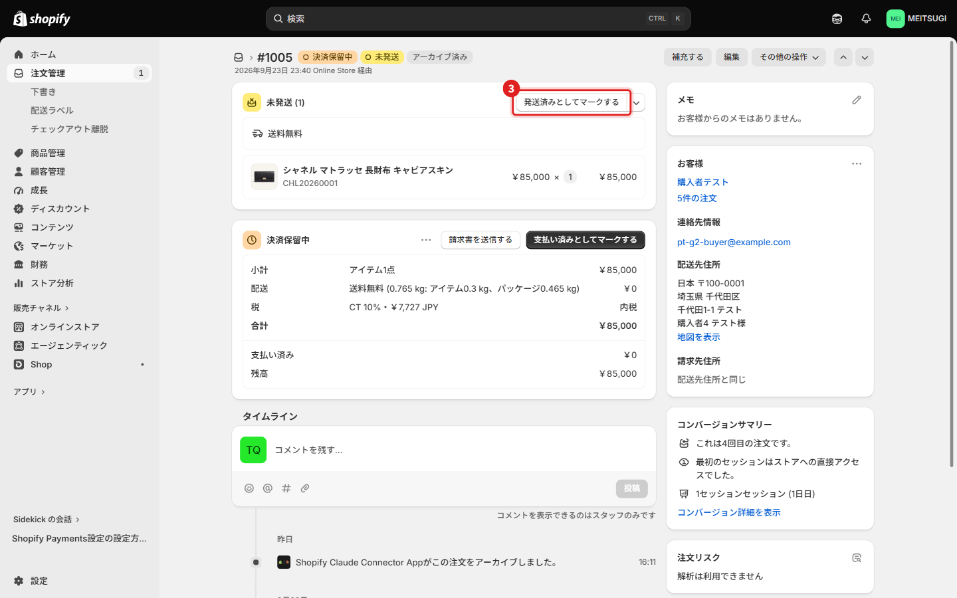Open customer 購入者テスト link
Viewport: 957px width, 598px height.
[702, 182]
